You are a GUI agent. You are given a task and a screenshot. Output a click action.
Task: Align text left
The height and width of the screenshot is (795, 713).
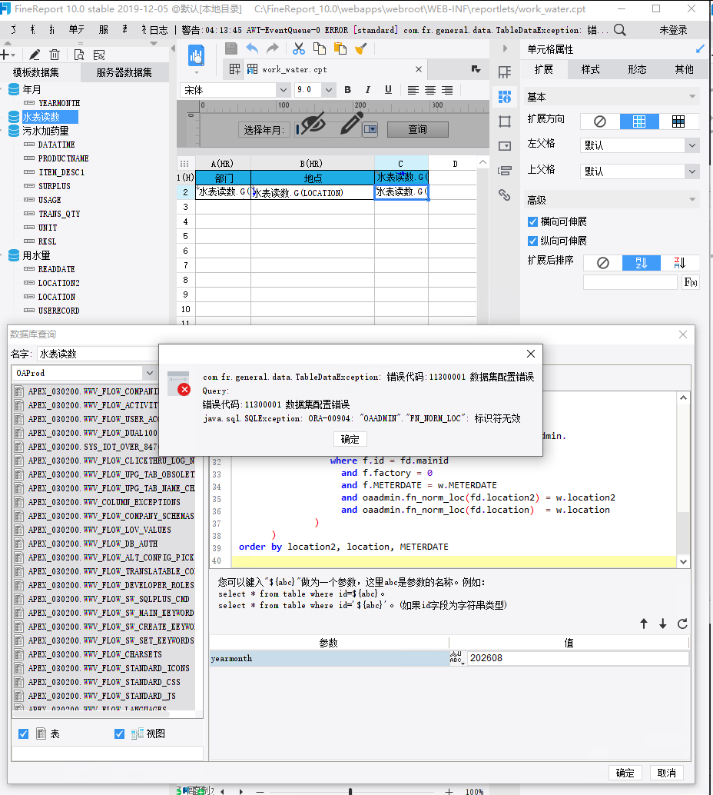click(x=413, y=90)
